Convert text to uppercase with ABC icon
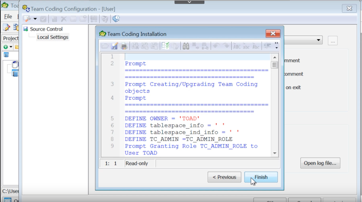The image size is (362, 202). (237, 46)
